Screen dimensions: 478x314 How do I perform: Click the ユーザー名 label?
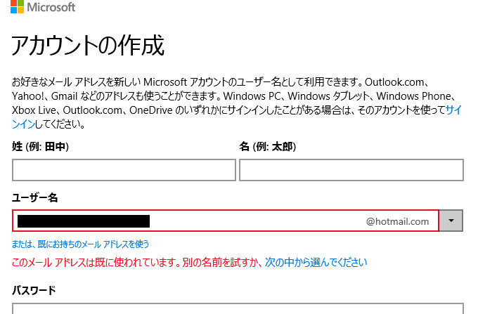[34, 198]
